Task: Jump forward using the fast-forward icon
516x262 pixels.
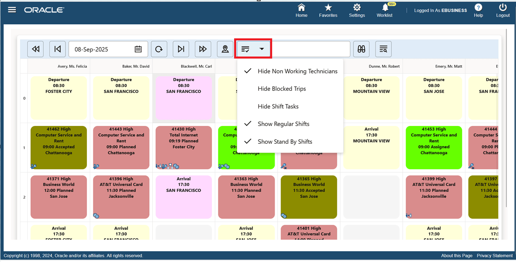Action: (x=203, y=49)
